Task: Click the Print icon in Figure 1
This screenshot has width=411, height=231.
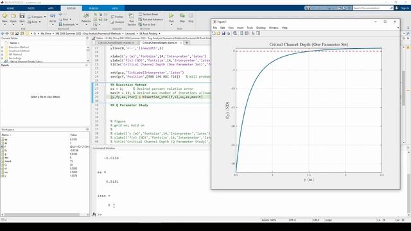Action: [x=229, y=33]
